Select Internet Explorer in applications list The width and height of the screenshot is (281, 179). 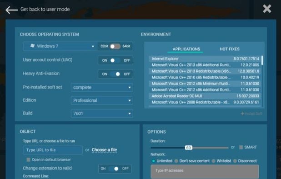pyautogui.click(x=205, y=59)
